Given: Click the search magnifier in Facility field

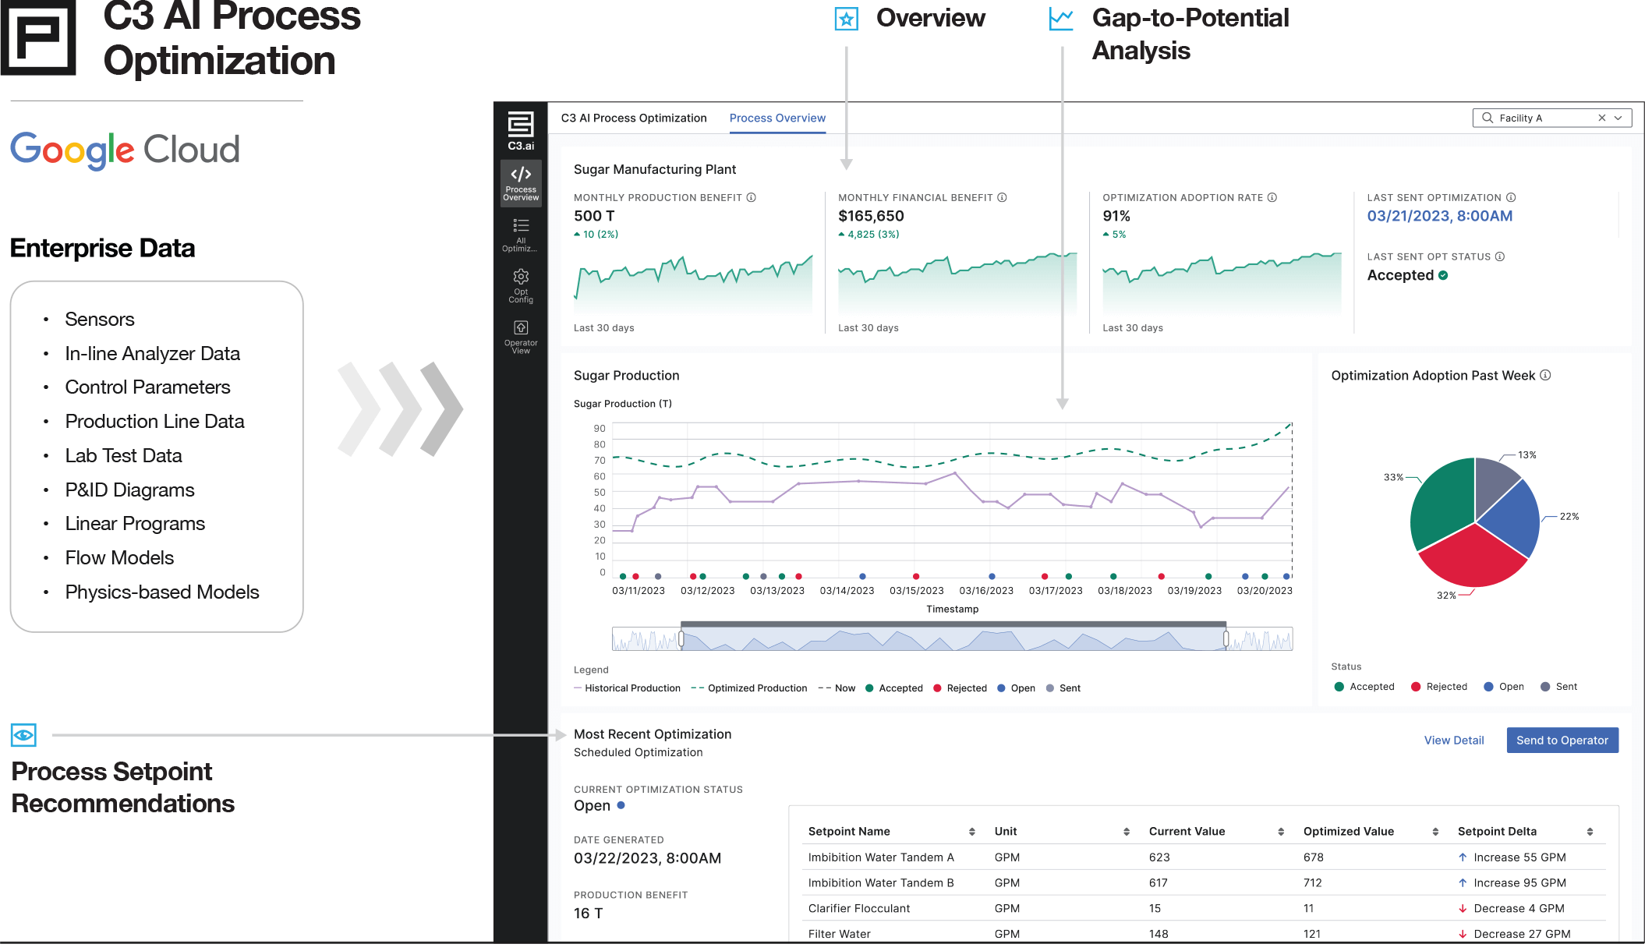Looking at the screenshot, I should pyautogui.click(x=1488, y=118).
